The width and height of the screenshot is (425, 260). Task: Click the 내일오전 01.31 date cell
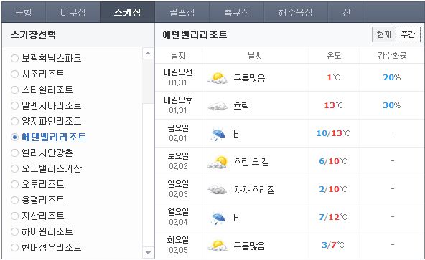pyautogui.click(x=178, y=77)
